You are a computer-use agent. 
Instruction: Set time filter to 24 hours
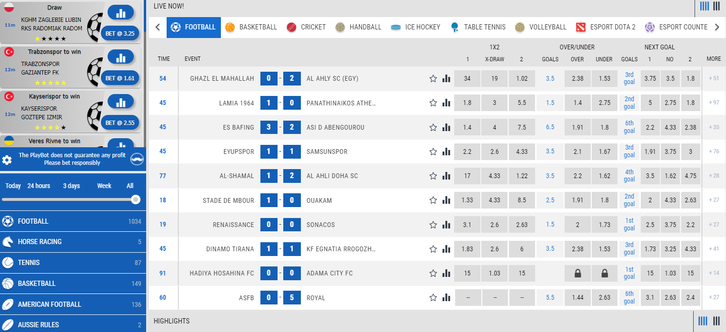click(39, 186)
